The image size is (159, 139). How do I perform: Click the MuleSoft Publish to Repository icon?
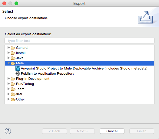coord(18,73)
